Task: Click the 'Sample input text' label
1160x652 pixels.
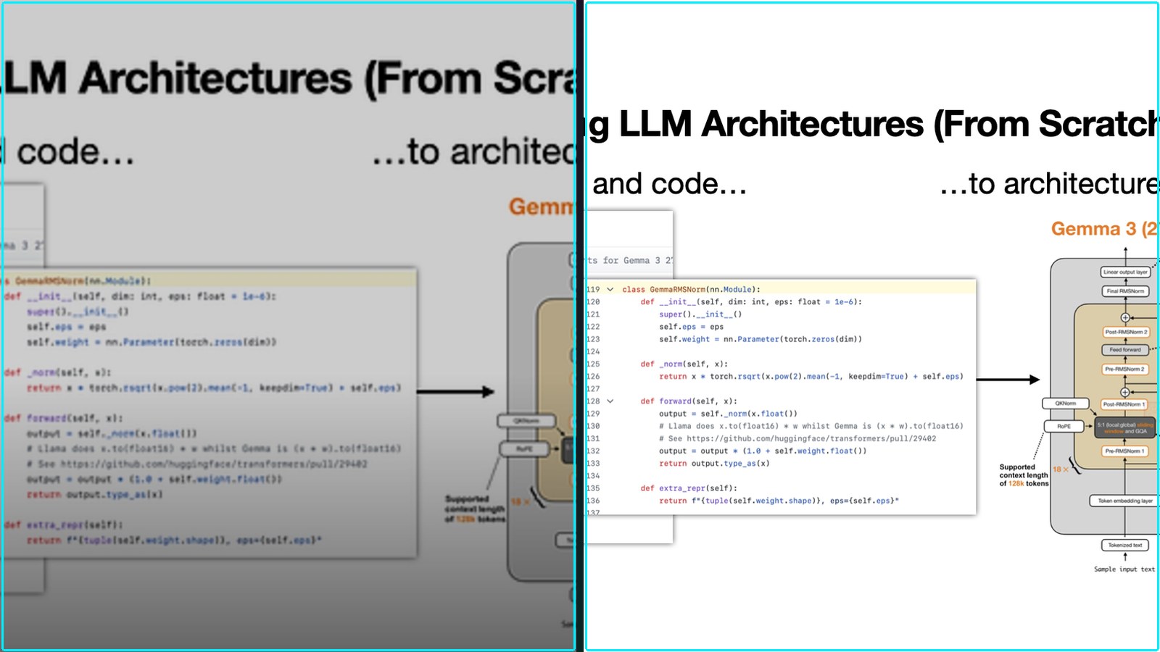Action: [x=1124, y=569]
